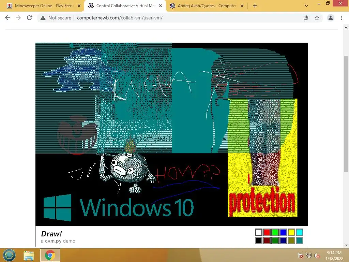Pick the bright green color swatch
Viewport: 349px width, 262px height.
pos(275,232)
